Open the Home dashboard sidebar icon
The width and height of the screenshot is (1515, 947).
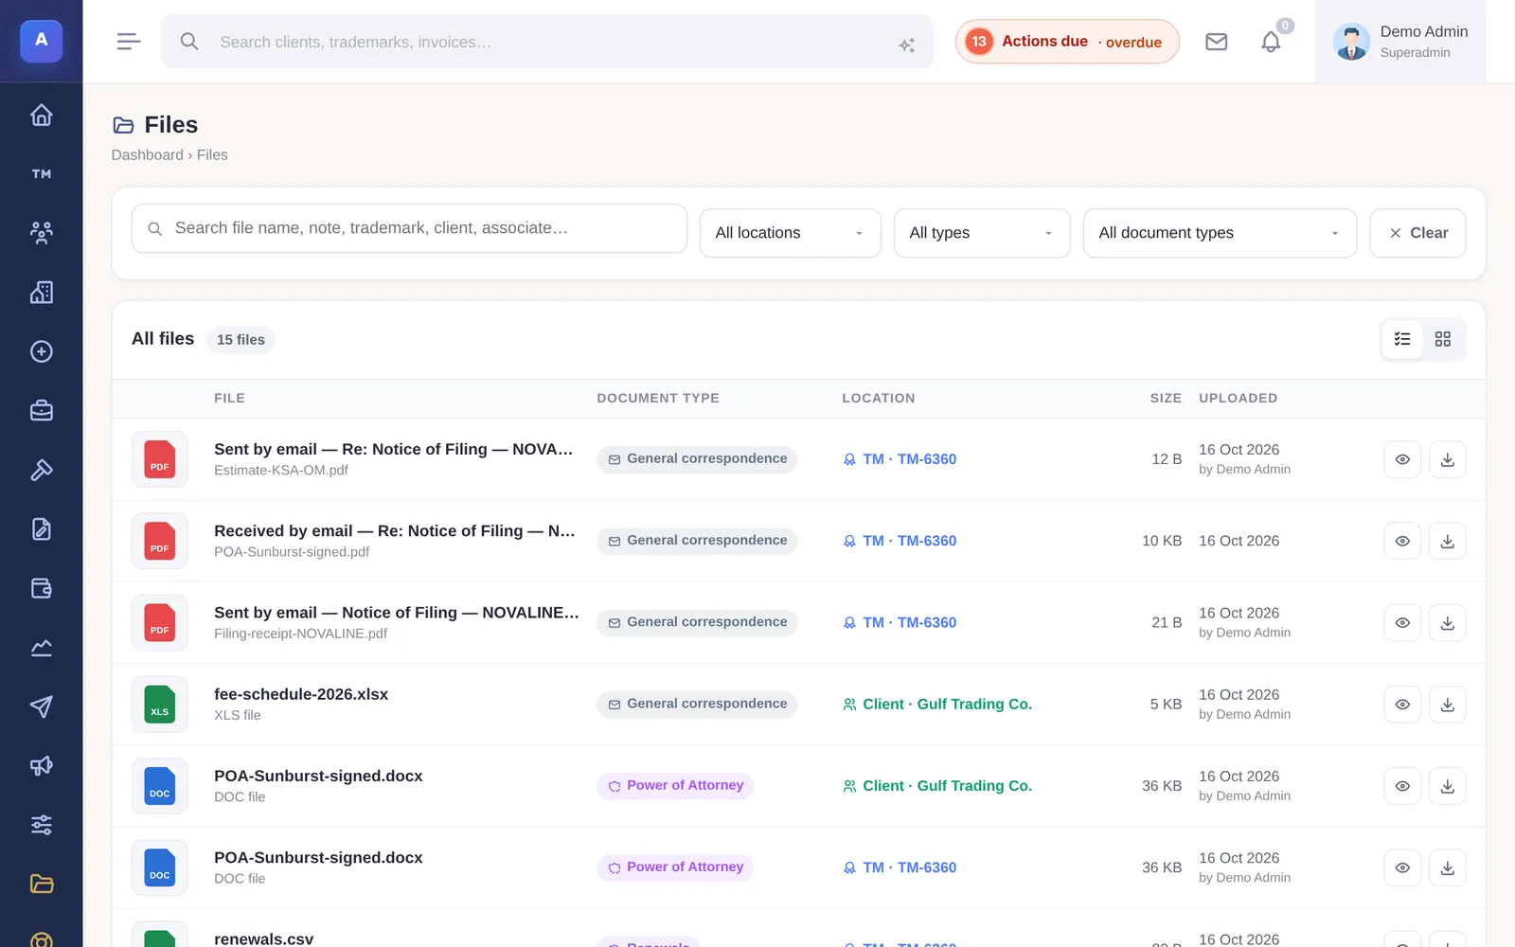click(41, 115)
